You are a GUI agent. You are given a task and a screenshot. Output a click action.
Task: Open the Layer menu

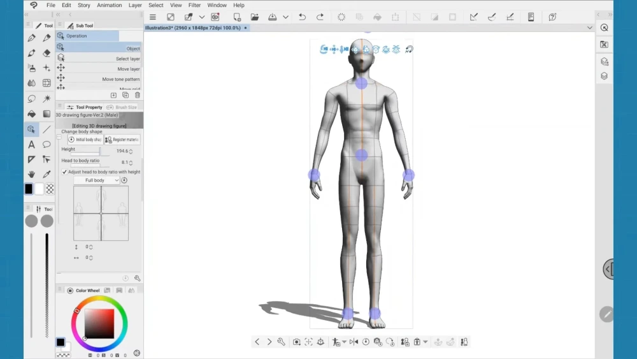click(135, 5)
